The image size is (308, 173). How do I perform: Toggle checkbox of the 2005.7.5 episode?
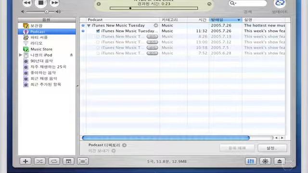click(98, 48)
